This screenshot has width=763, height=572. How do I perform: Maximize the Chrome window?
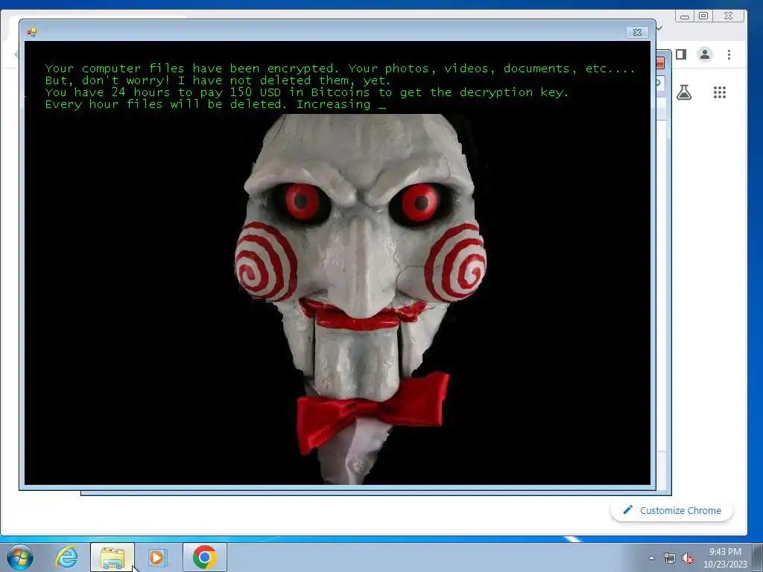coord(703,16)
